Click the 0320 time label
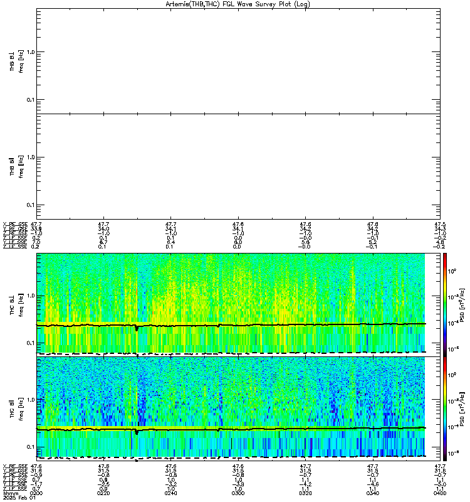This screenshot has height=502, width=470. [x=305, y=493]
